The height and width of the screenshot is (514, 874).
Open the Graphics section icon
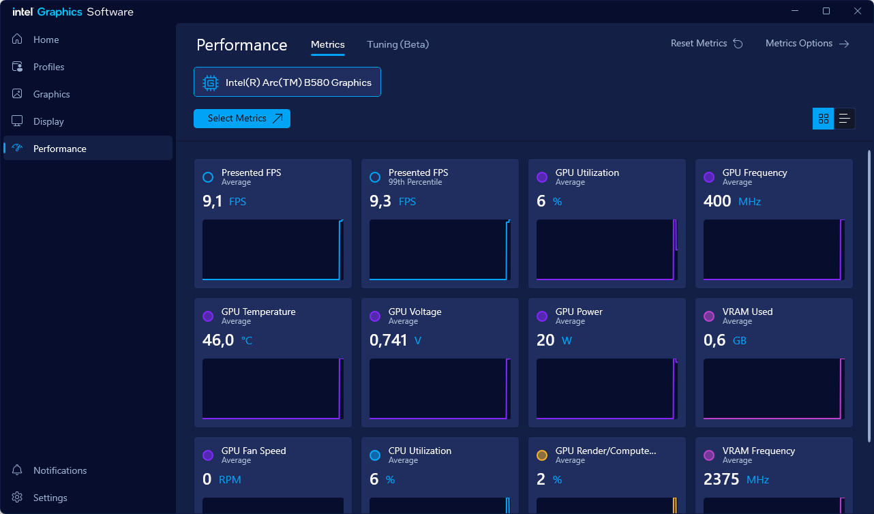coord(18,94)
